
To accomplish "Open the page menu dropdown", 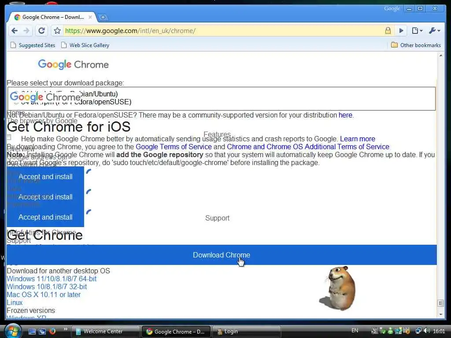I will coord(417,31).
